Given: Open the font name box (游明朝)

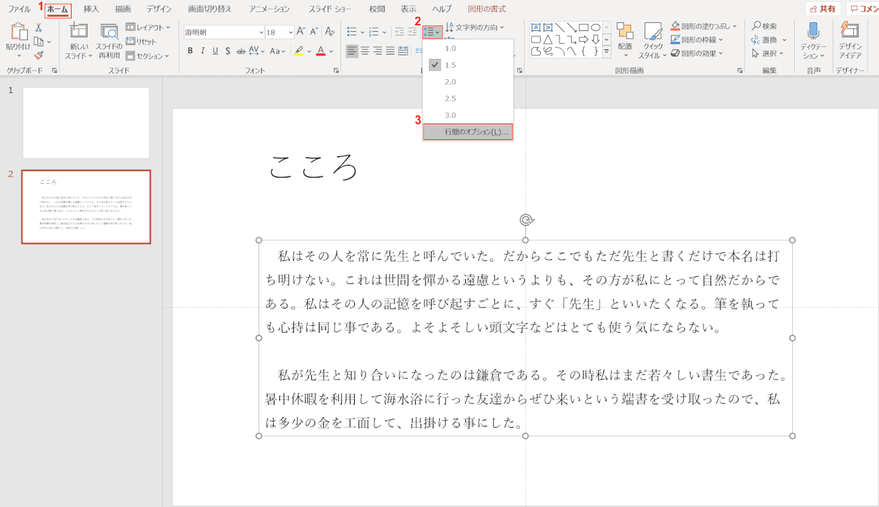Looking at the screenshot, I should click(x=224, y=32).
